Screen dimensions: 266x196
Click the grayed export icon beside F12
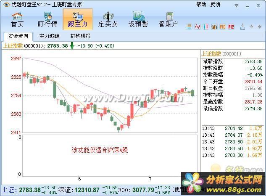pos(242,26)
